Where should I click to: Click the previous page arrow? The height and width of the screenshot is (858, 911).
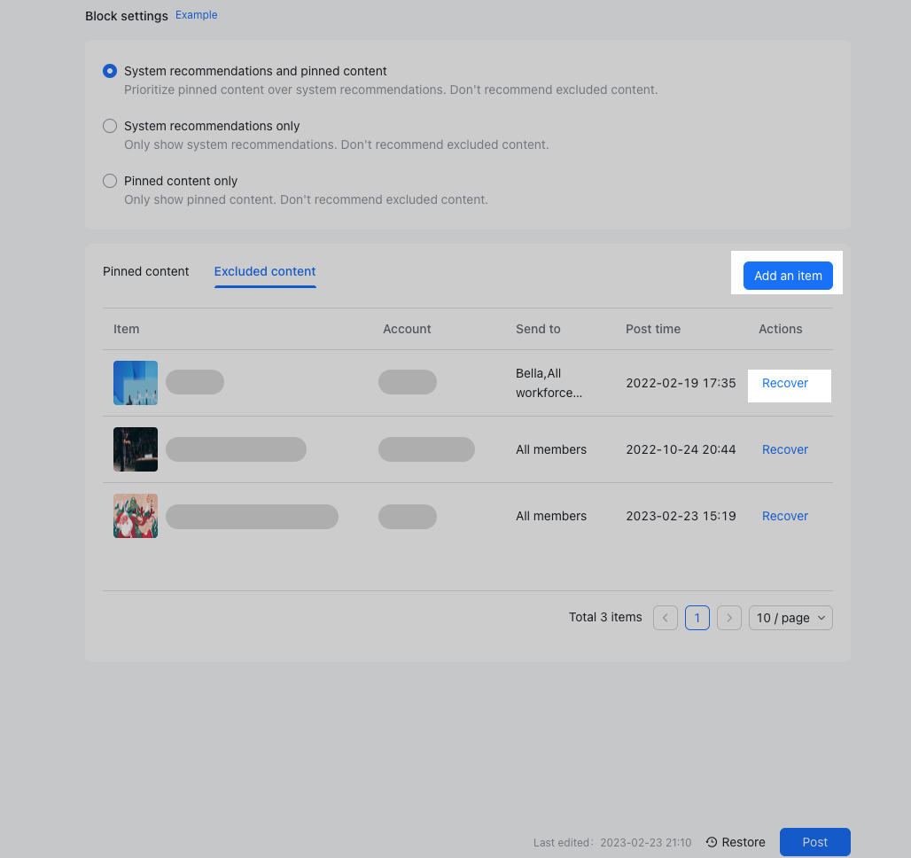[665, 618]
